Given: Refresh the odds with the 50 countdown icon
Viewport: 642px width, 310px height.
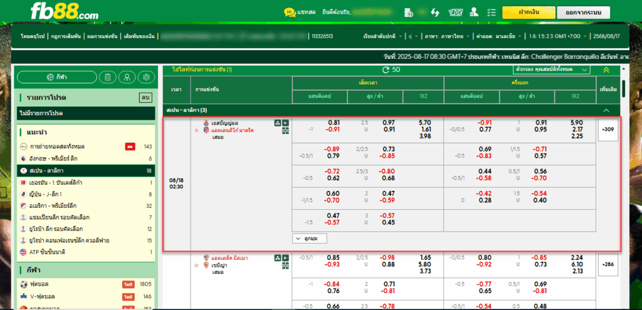Looking at the screenshot, I should pyautogui.click(x=386, y=70).
